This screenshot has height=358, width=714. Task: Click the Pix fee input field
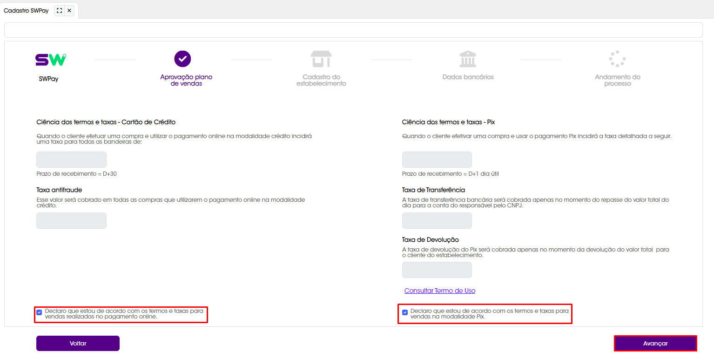[437, 159]
